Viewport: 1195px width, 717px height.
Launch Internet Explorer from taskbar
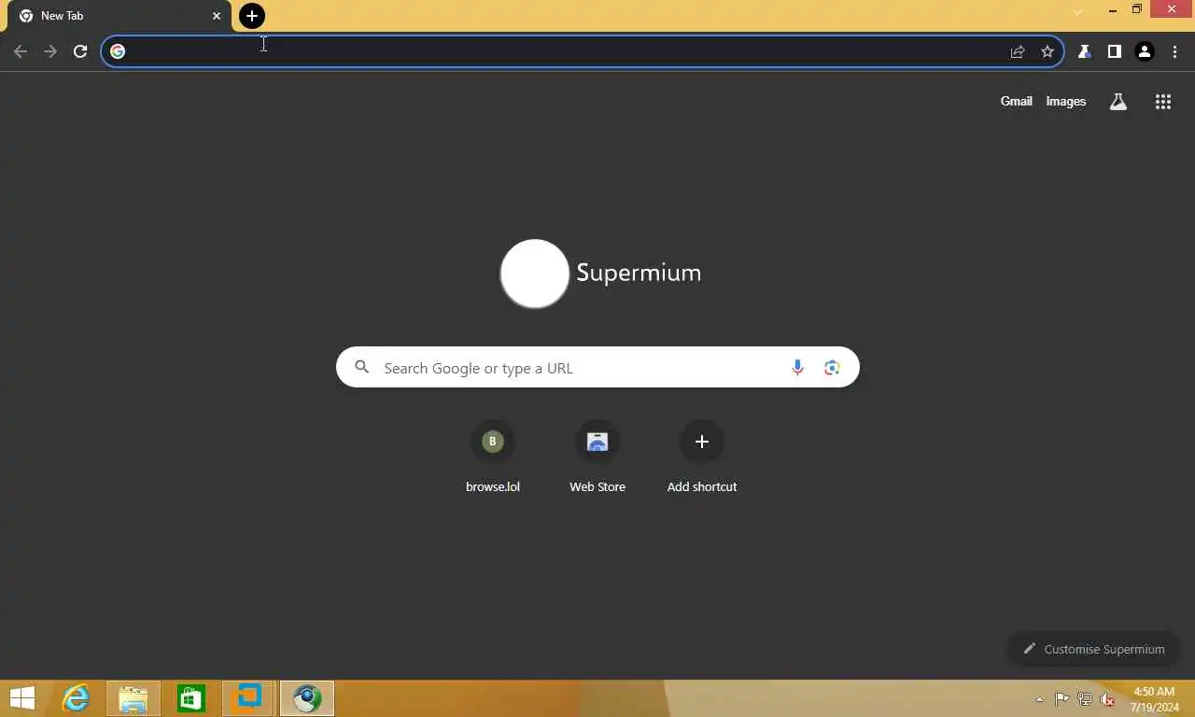[x=76, y=698]
